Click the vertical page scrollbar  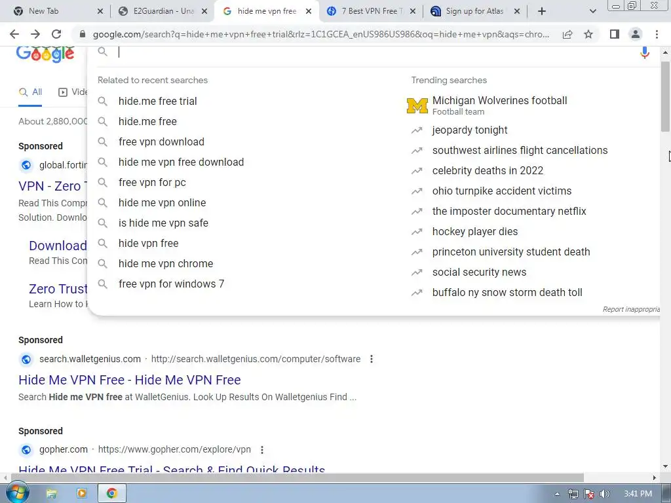coord(665,97)
